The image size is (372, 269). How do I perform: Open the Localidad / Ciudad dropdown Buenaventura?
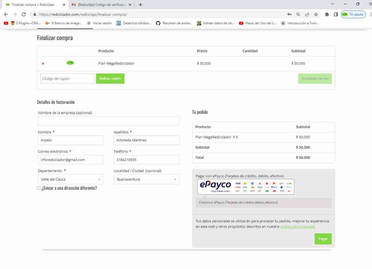tap(146, 179)
